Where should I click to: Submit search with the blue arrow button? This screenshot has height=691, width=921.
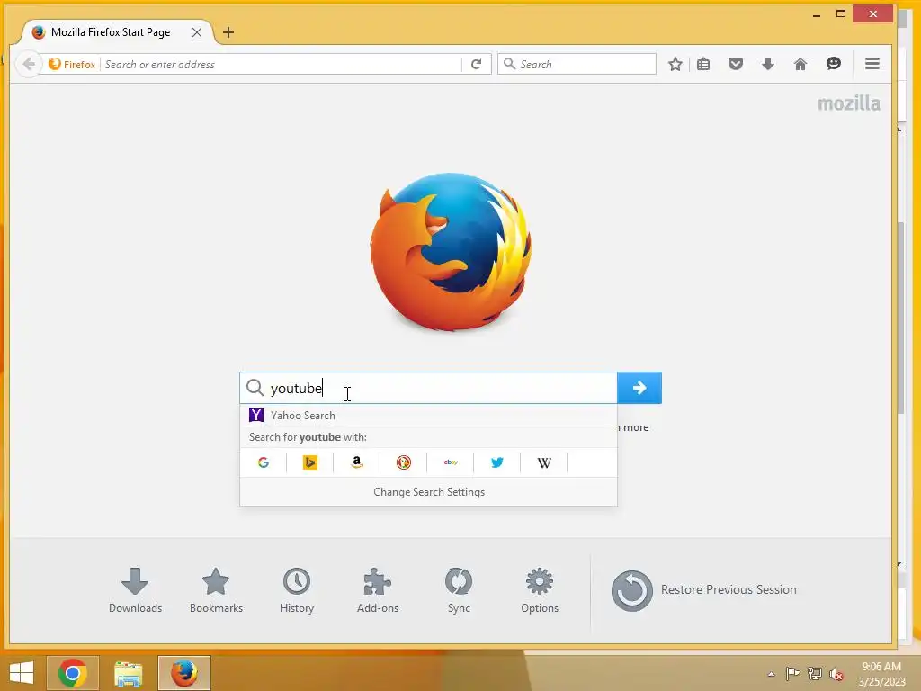point(639,388)
